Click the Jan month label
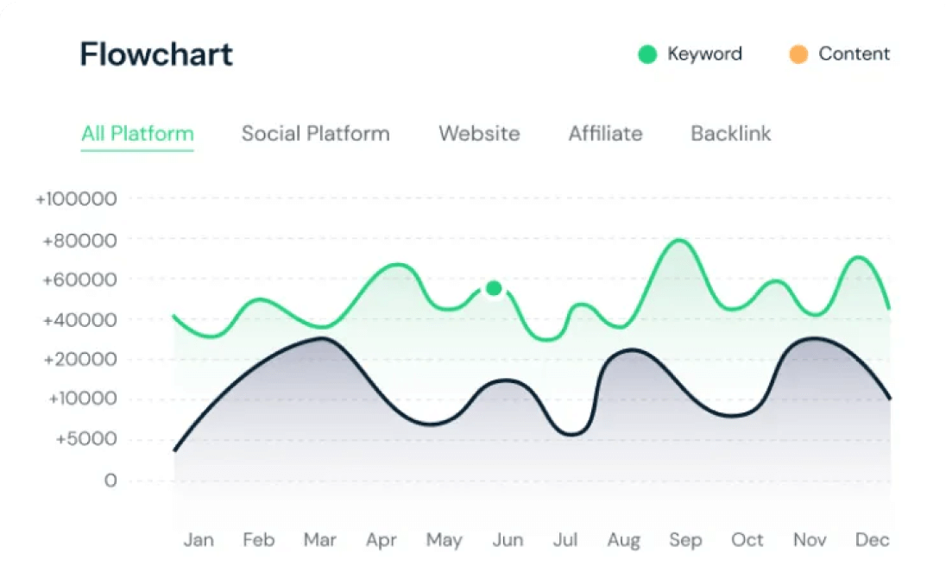 click(199, 539)
